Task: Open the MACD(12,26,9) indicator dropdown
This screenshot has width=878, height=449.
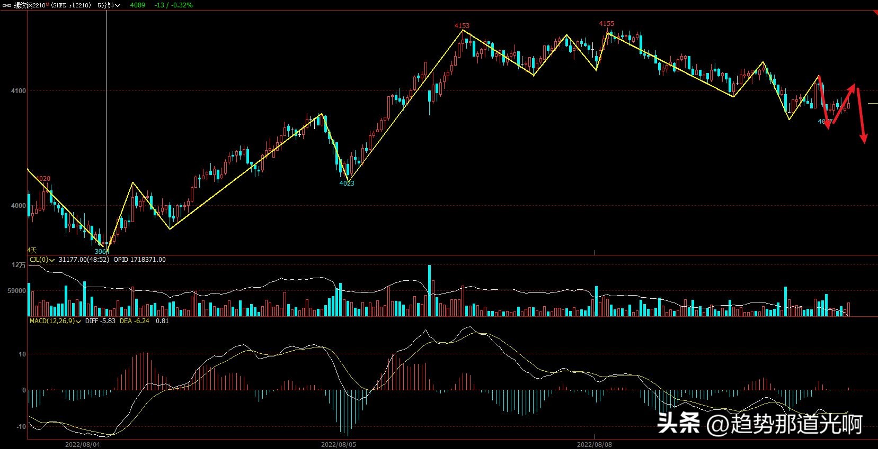Action: (x=55, y=321)
